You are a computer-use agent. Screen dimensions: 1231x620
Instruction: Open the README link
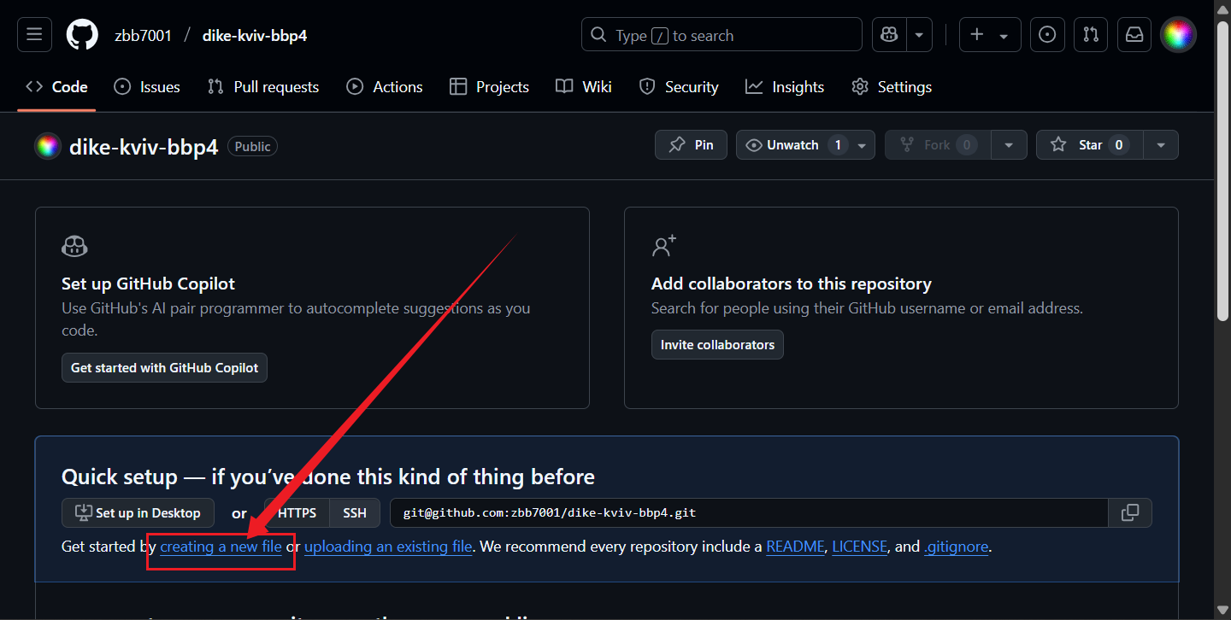(795, 547)
